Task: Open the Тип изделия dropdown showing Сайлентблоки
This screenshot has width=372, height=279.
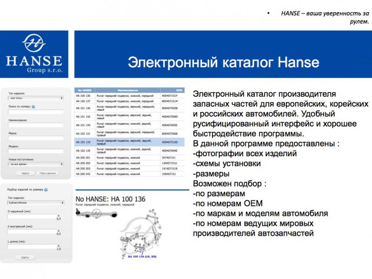Action: 36,203
